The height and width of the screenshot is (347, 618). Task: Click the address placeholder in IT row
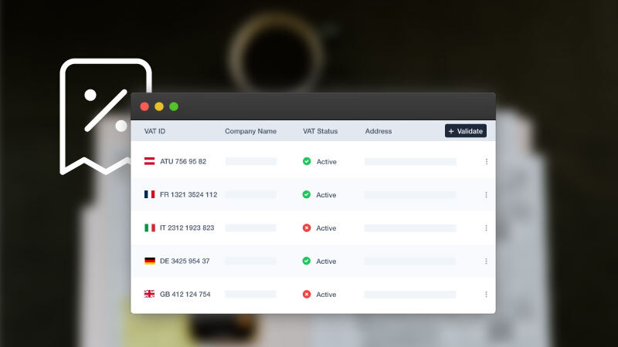[x=410, y=227]
